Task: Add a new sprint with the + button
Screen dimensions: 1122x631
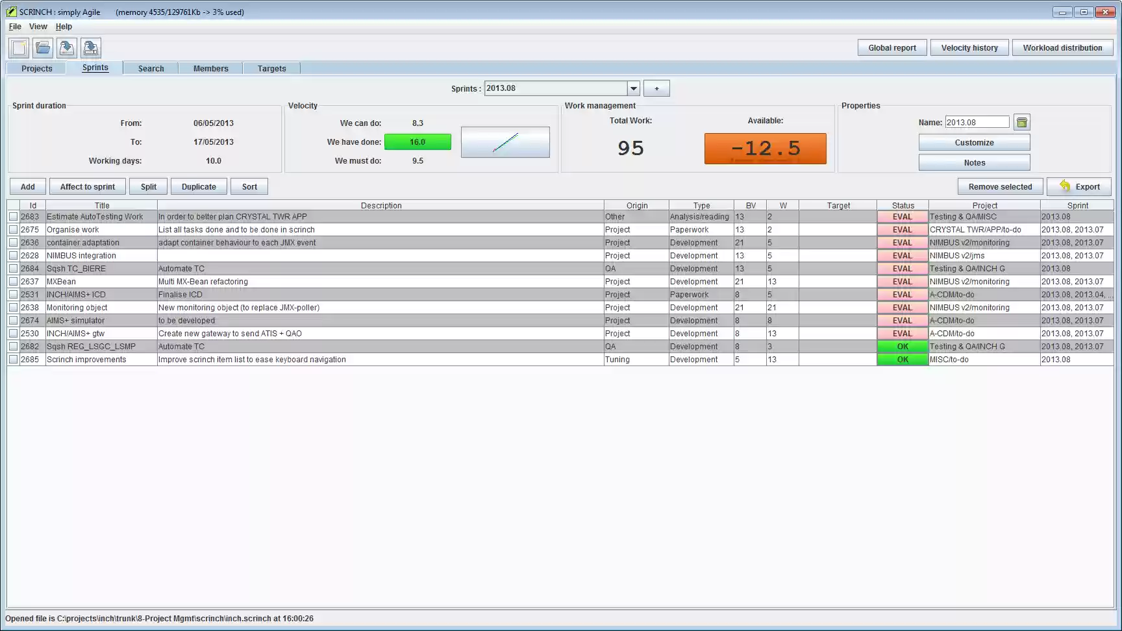Action: (656, 88)
